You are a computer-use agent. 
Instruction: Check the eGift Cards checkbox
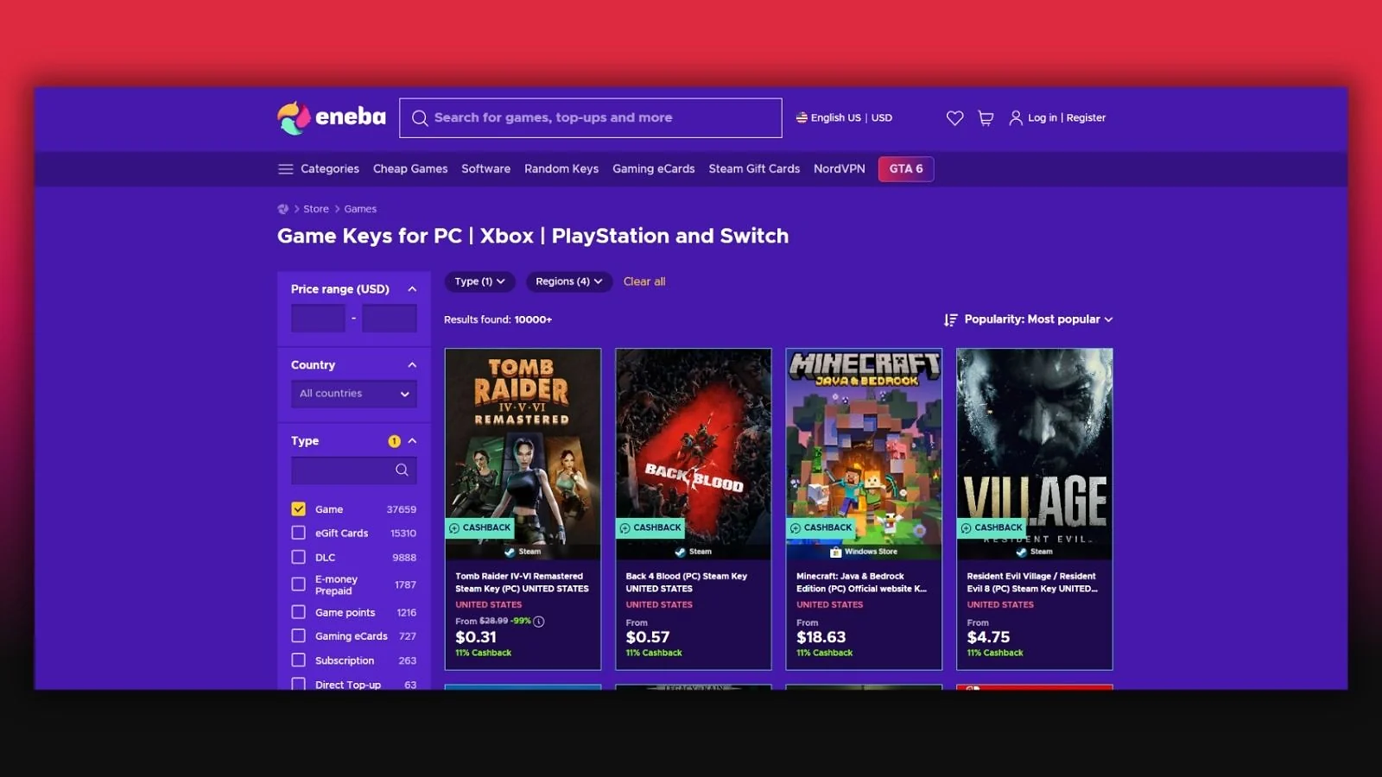[299, 533]
